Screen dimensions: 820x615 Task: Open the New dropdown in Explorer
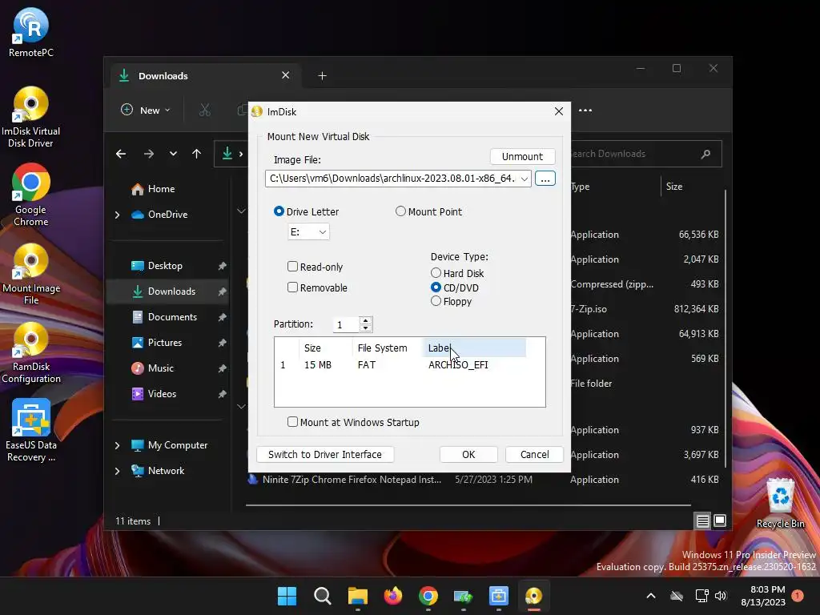[146, 111]
